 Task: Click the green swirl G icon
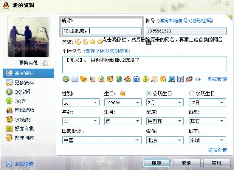point(119,79)
